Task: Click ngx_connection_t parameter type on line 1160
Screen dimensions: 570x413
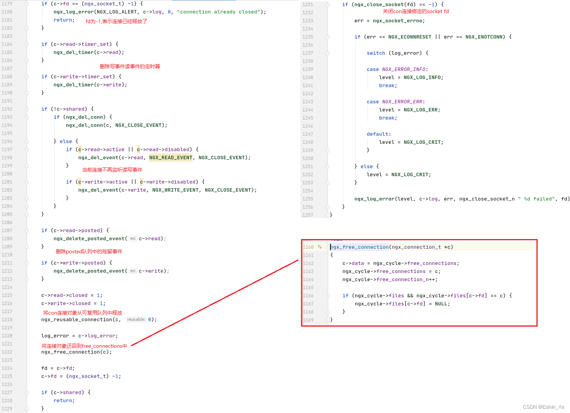Action: pos(416,247)
